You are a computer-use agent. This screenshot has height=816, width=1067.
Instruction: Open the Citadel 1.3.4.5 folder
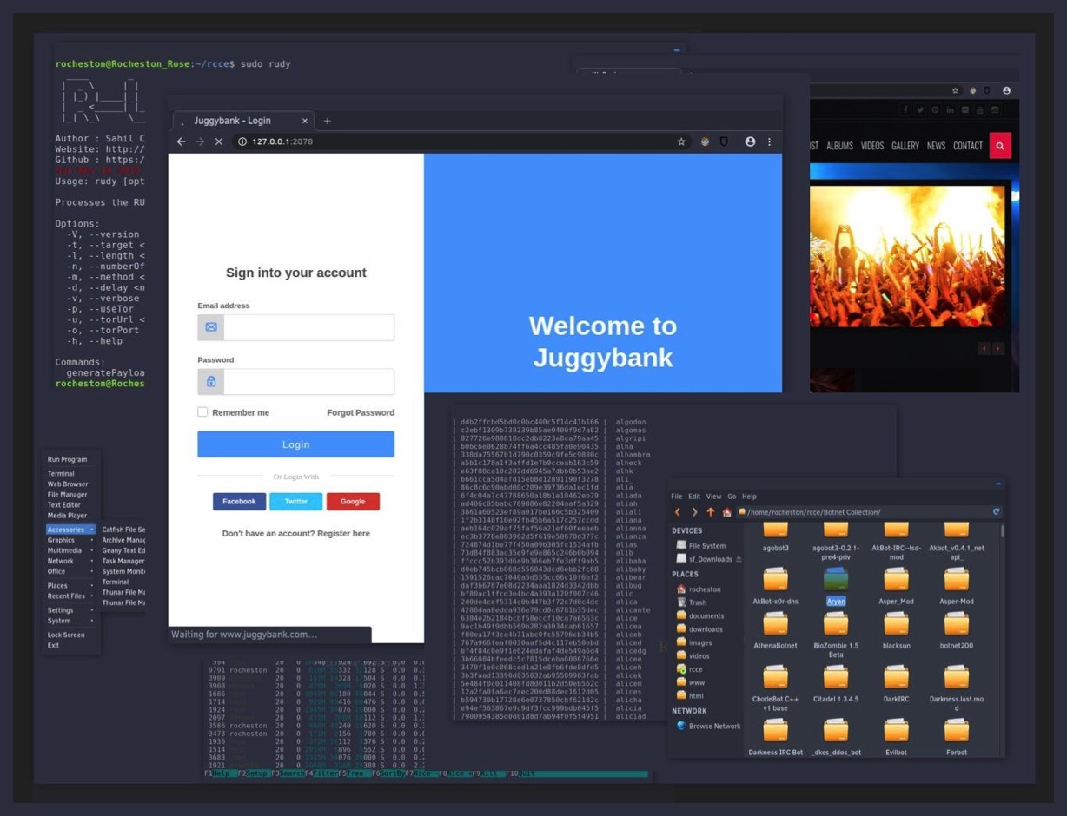click(836, 684)
